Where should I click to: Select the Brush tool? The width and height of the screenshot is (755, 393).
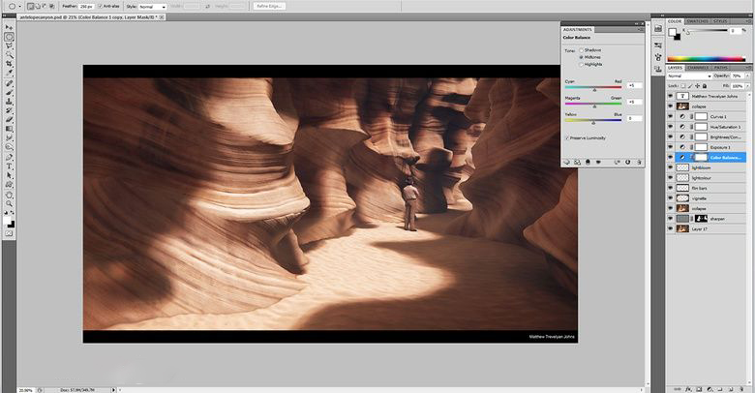click(9, 93)
